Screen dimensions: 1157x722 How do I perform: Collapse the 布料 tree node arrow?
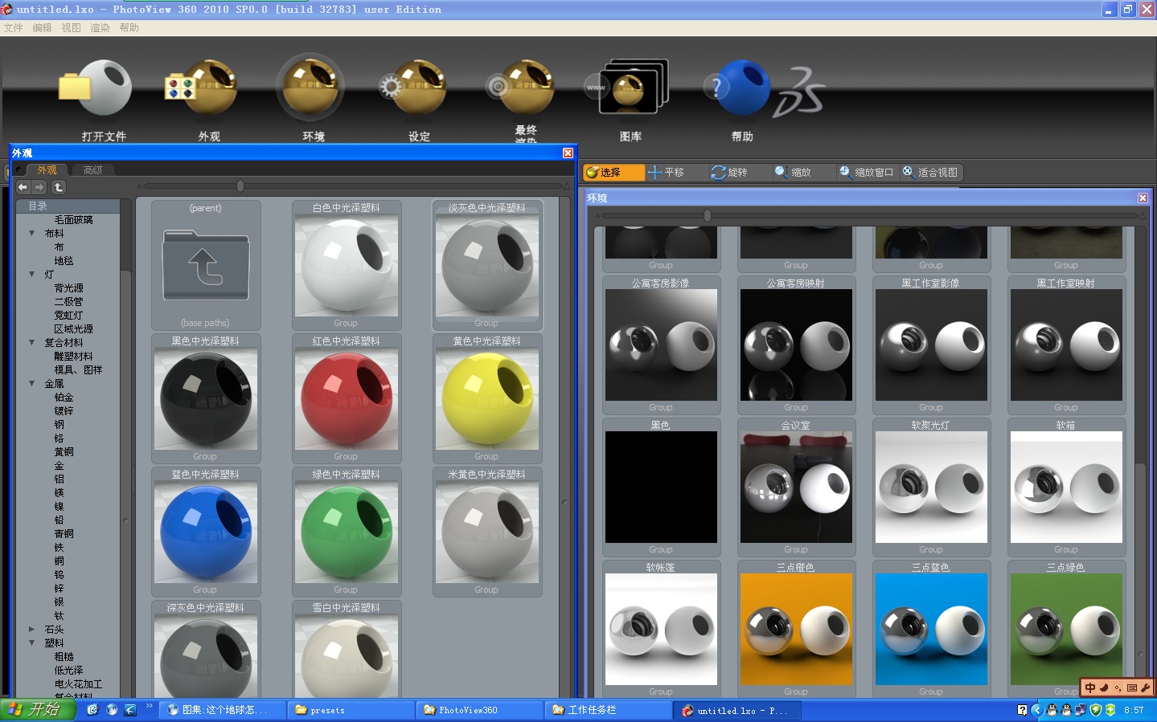click(x=31, y=234)
